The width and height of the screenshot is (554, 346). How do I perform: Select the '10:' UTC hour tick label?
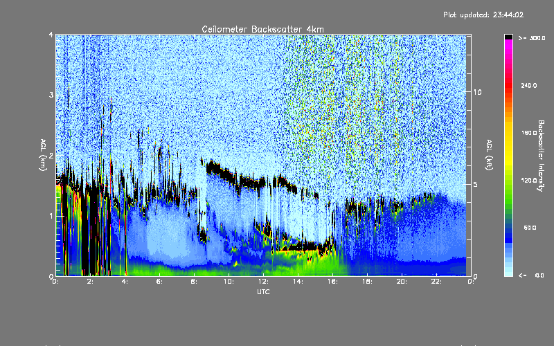[x=229, y=282]
